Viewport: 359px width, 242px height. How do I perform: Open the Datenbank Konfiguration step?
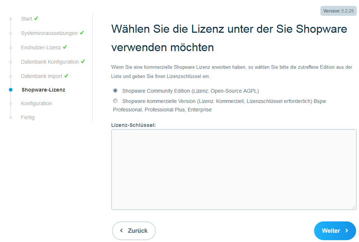pyautogui.click(x=50, y=62)
